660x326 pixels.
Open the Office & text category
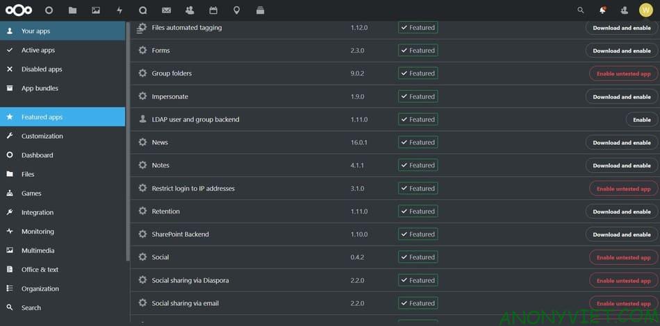40,270
